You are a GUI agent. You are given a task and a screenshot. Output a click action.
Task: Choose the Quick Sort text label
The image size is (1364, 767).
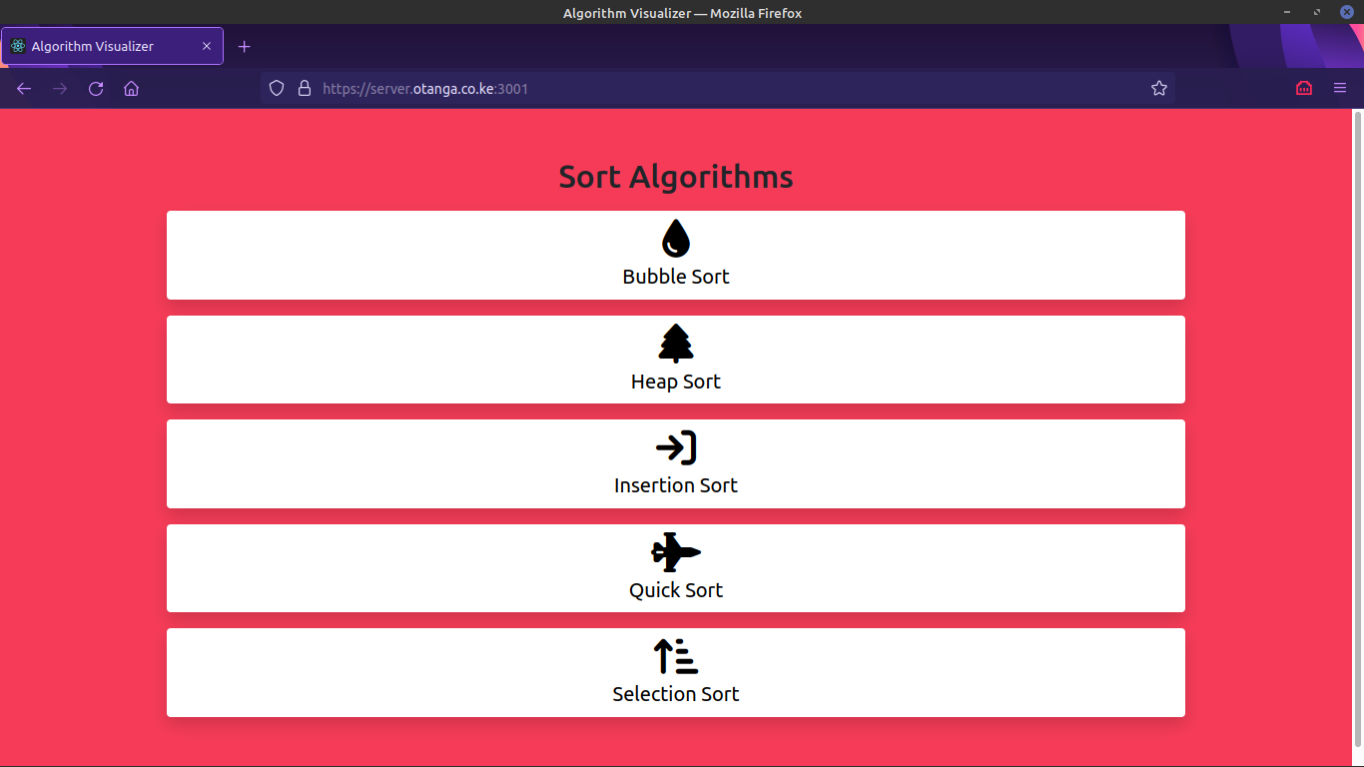tap(676, 590)
